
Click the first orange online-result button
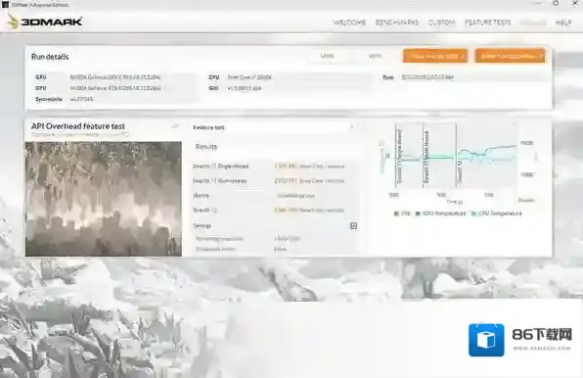click(x=435, y=56)
